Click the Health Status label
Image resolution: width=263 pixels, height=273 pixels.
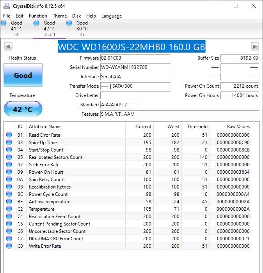tap(22, 58)
